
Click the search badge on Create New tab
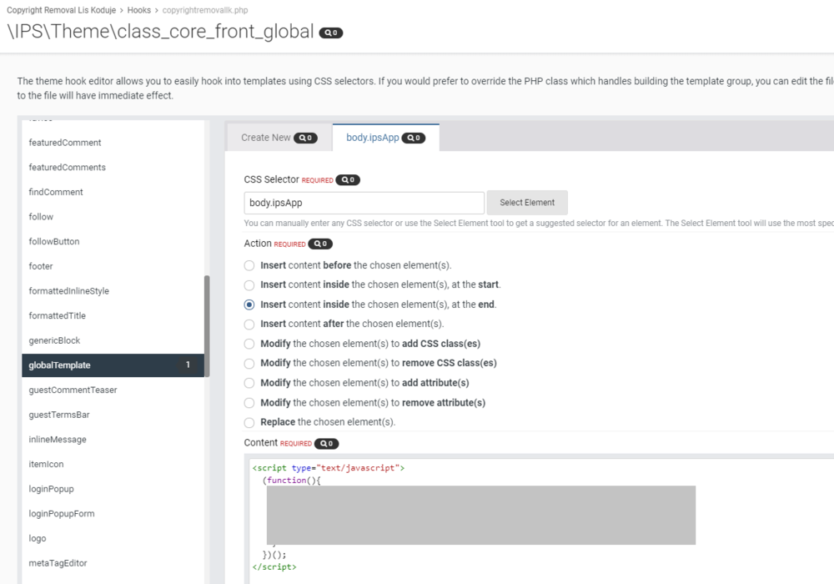[x=305, y=138]
